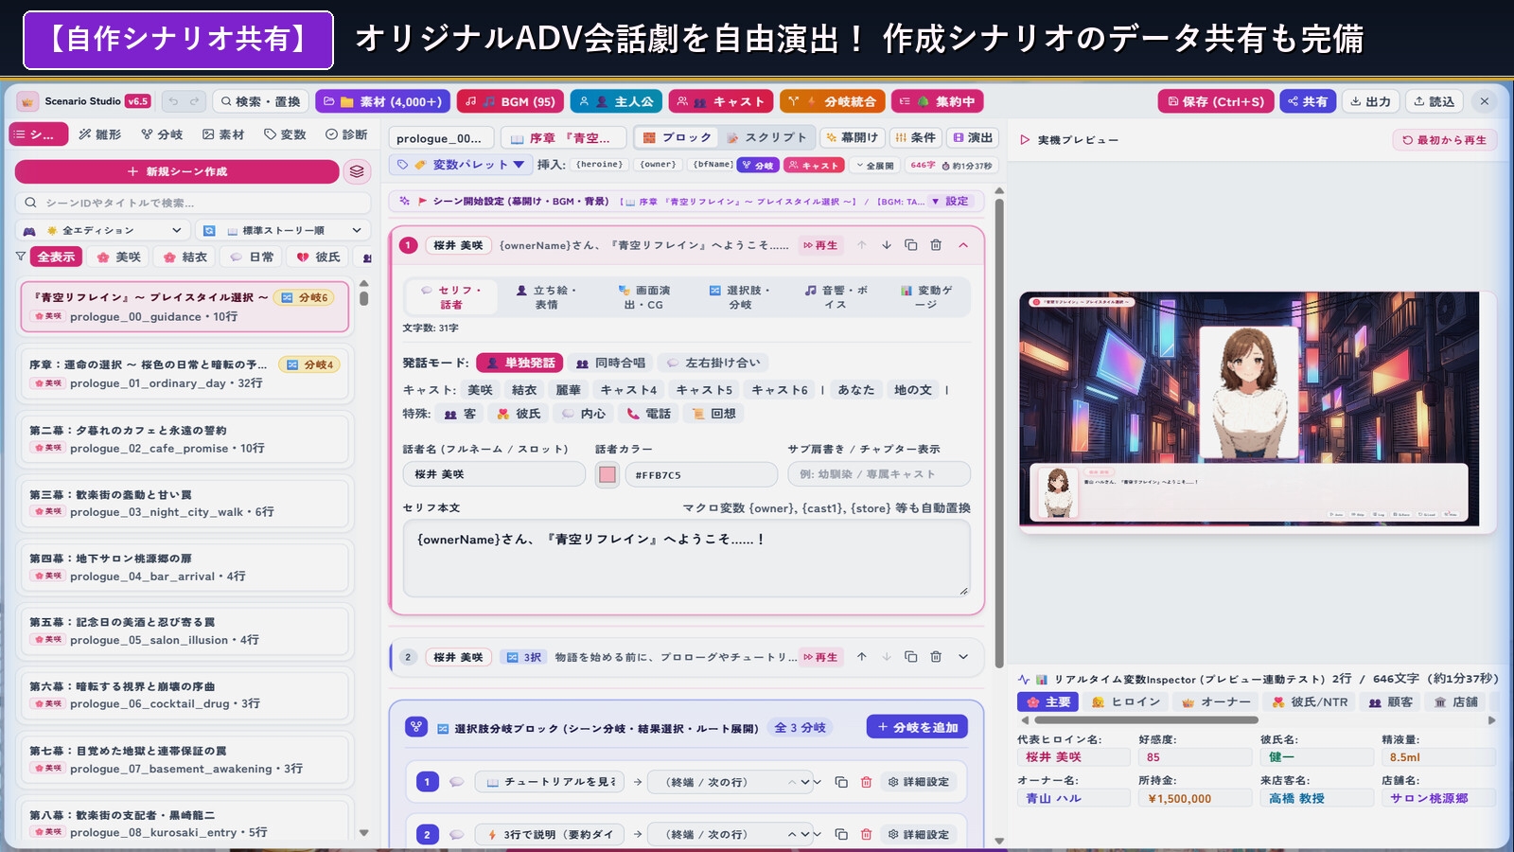Viewport: 1514px width, 852px height.
Task: Click the 診断 diagnosis icon tab
Action: 346,134
